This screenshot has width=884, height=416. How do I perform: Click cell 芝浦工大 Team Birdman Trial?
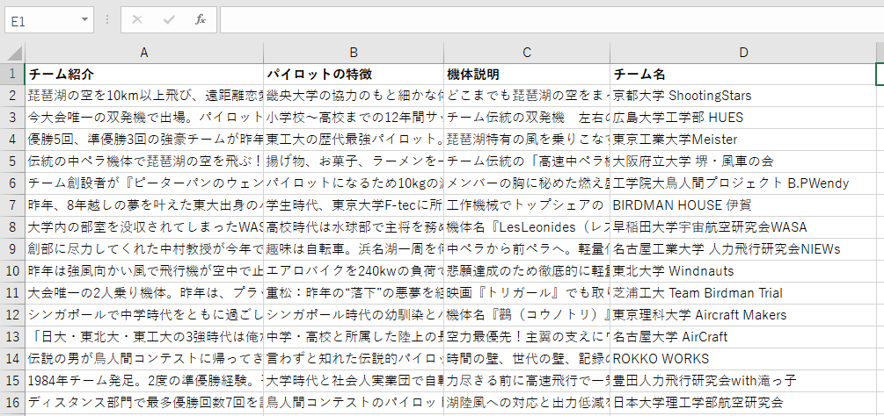[x=743, y=293]
